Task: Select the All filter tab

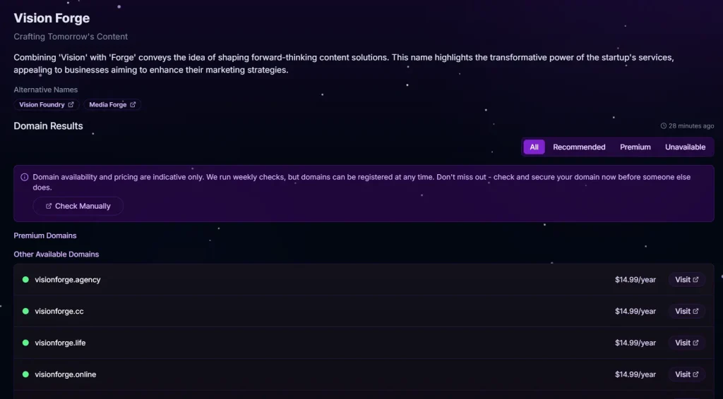Action: click(x=534, y=147)
